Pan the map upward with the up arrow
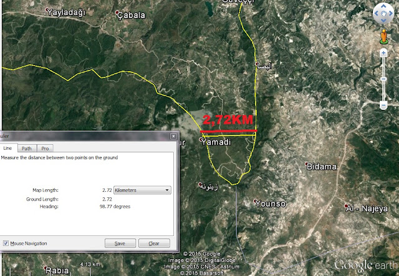The width and height of the screenshot is (399, 276). 383,6
